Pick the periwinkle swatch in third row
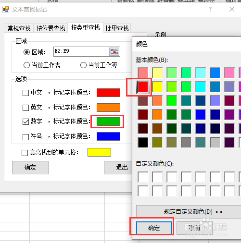Screen dimensions: 241x243 click(215, 101)
